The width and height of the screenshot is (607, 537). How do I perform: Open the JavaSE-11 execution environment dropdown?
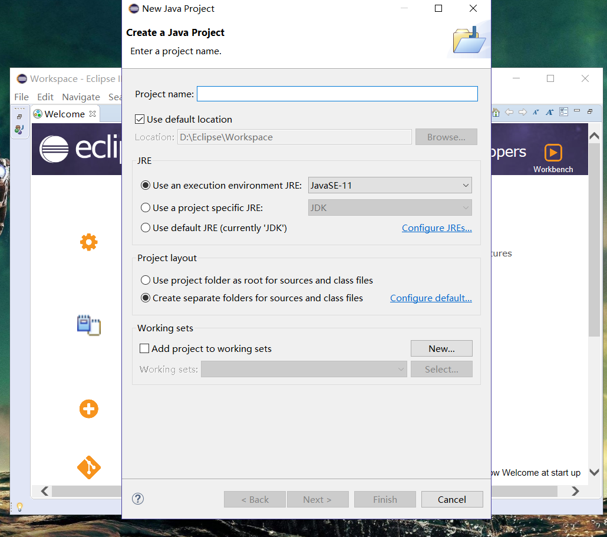coord(390,185)
